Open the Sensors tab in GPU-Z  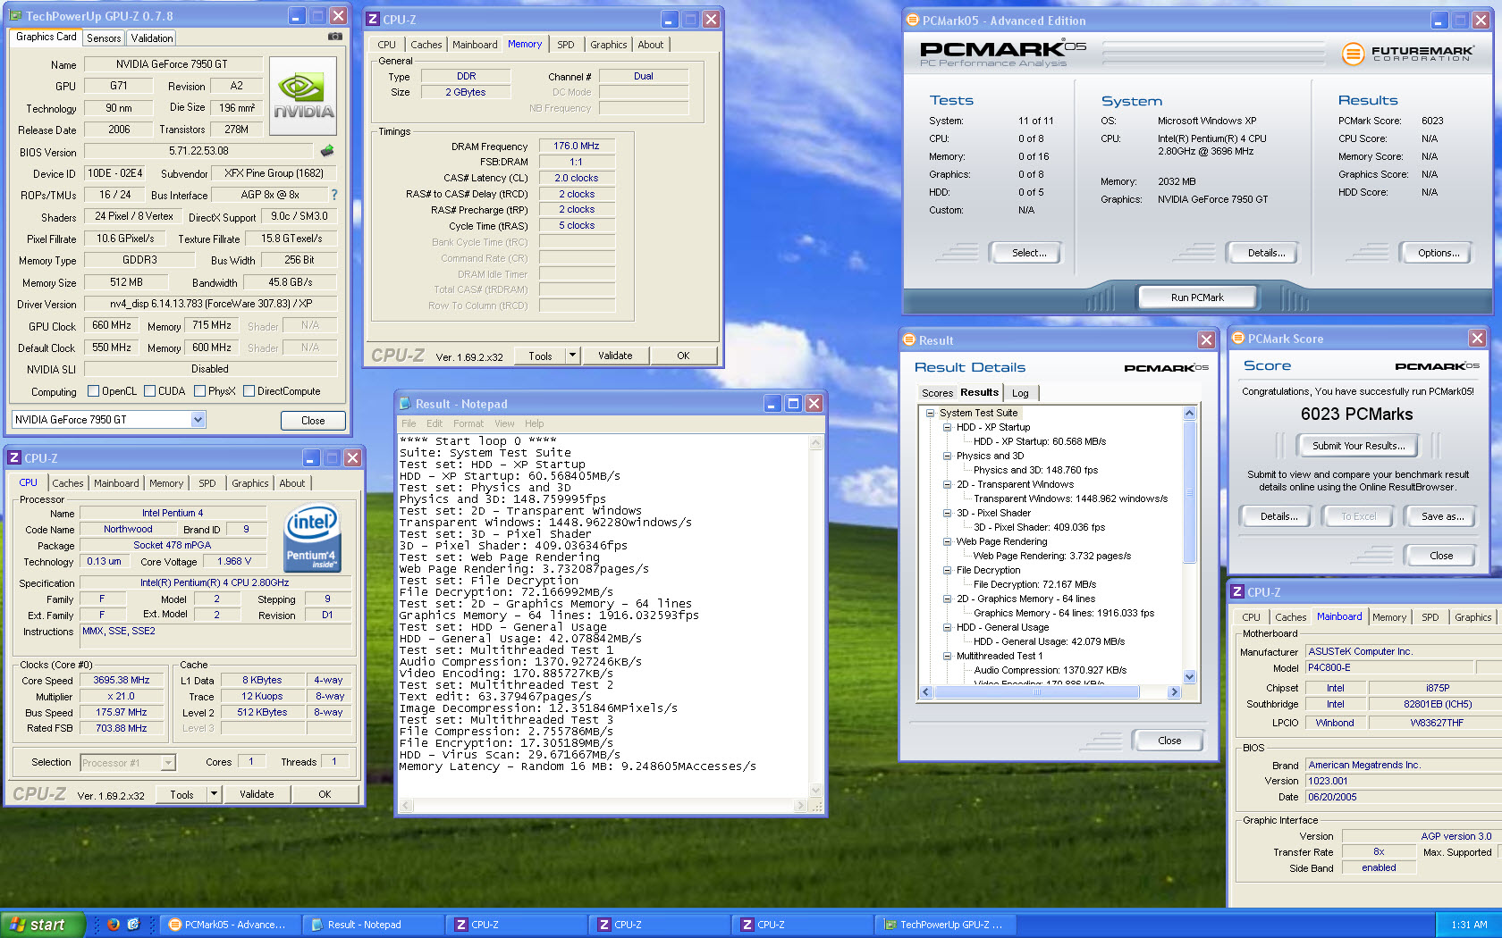[104, 38]
